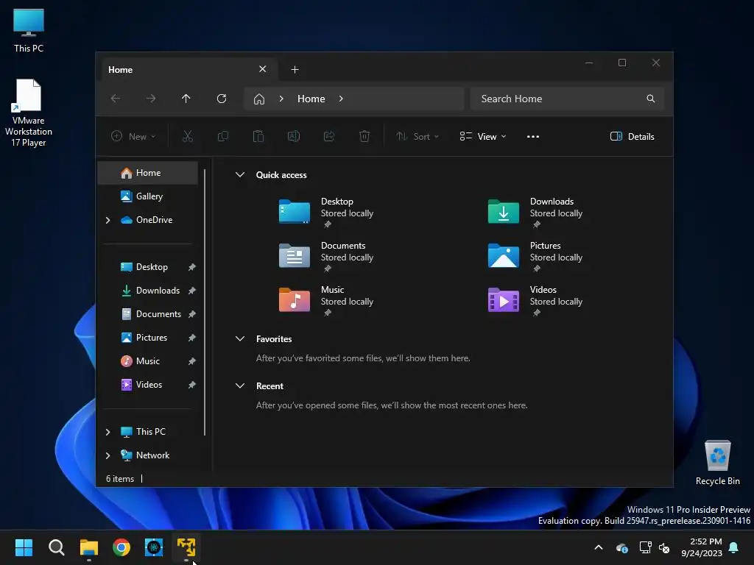Select VMware Workstation 17 Player shortcut
Image resolution: width=754 pixels, height=565 pixels.
tap(29, 113)
